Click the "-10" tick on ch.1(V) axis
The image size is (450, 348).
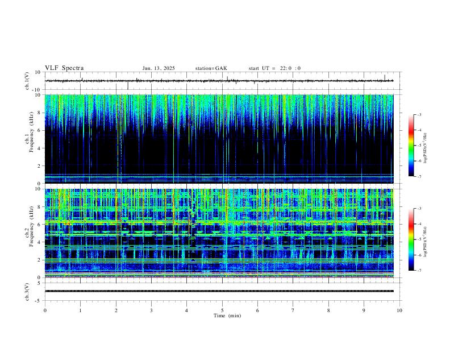pos(37,90)
